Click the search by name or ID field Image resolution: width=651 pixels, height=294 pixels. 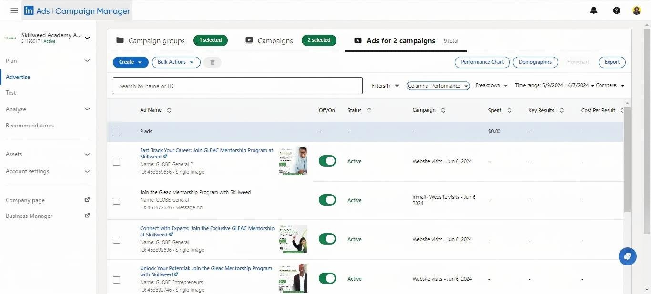[237, 86]
